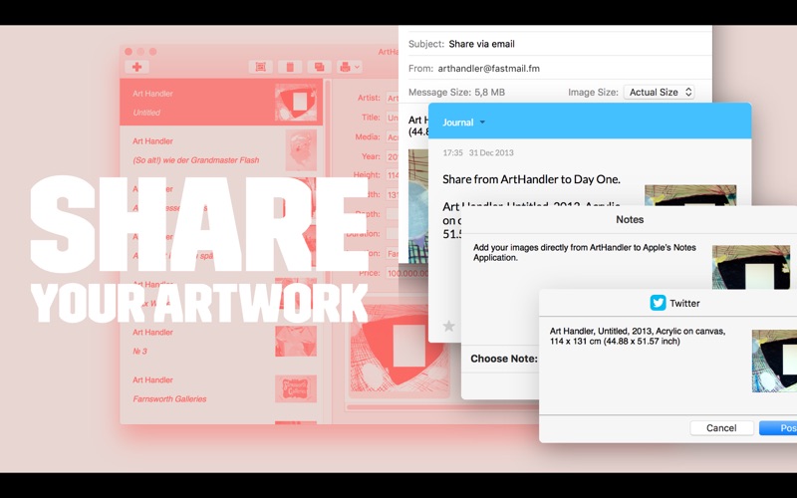The height and width of the screenshot is (498, 797).
Task: Click the Notes sheet title
Action: [630, 219]
